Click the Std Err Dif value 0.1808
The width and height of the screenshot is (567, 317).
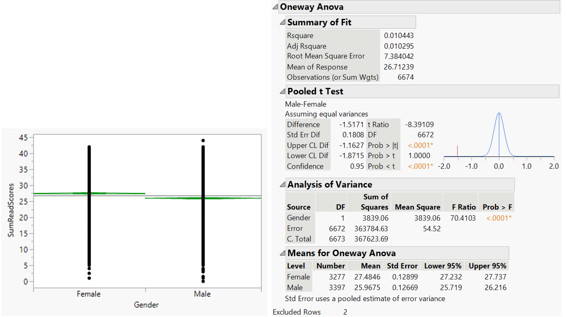353,135
